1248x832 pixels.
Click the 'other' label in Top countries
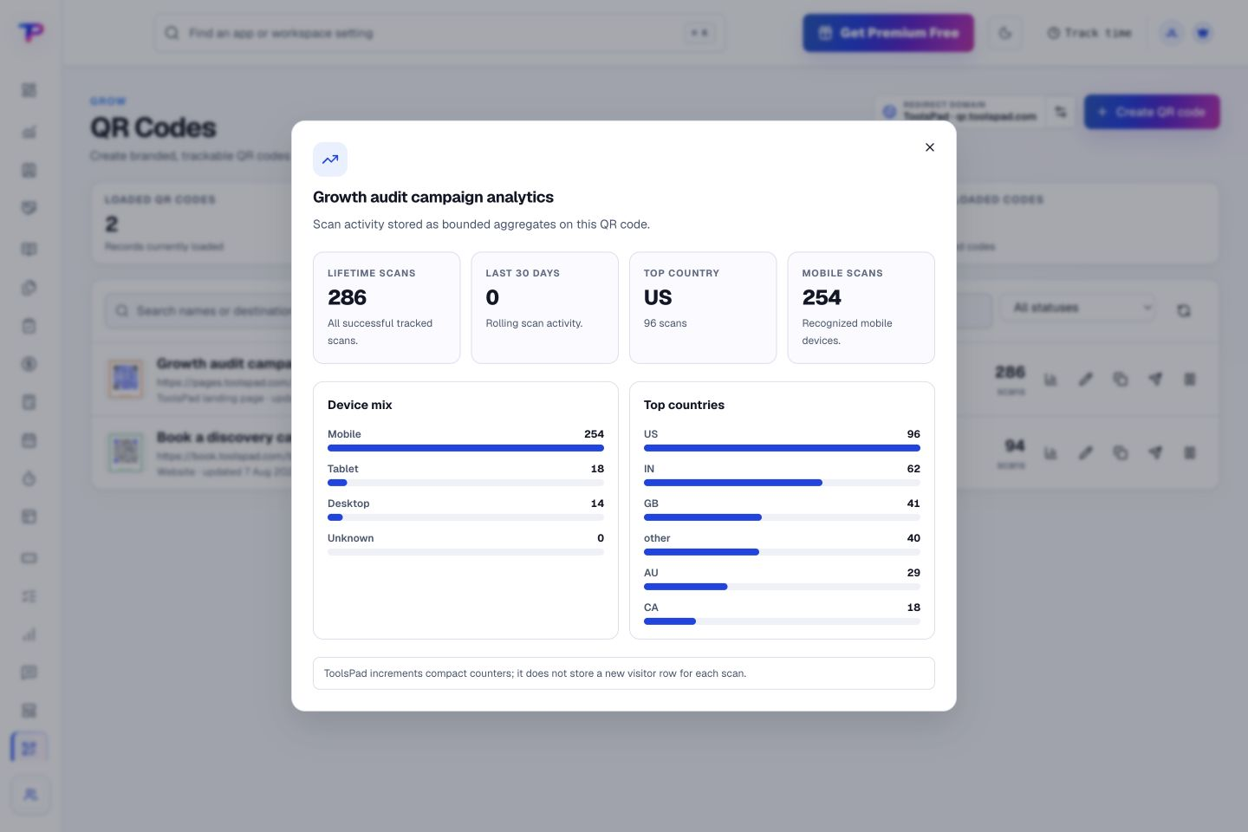[x=657, y=538]
